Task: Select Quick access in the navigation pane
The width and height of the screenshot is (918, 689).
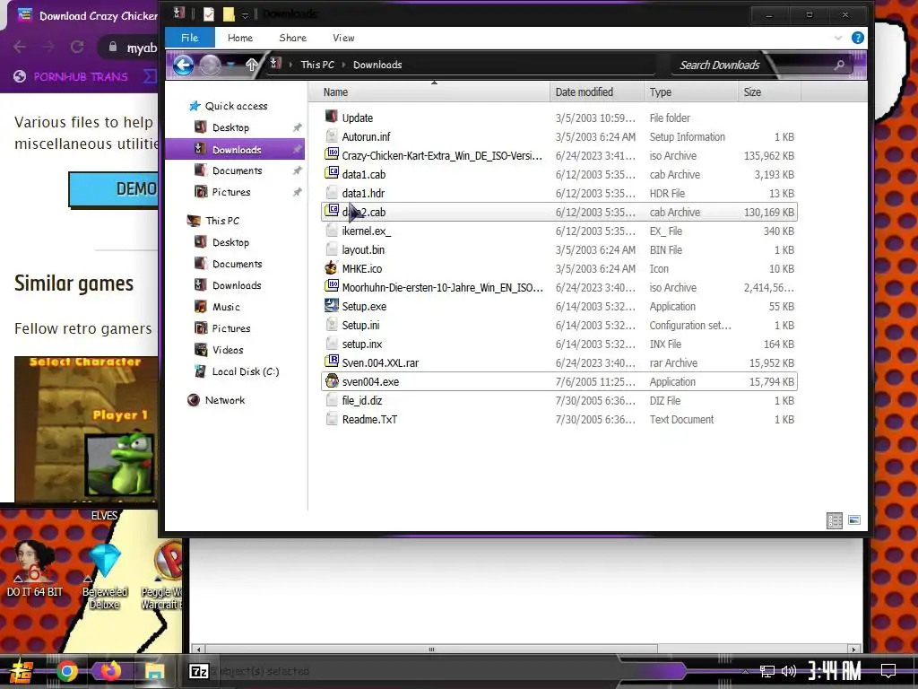Action: 236,106
